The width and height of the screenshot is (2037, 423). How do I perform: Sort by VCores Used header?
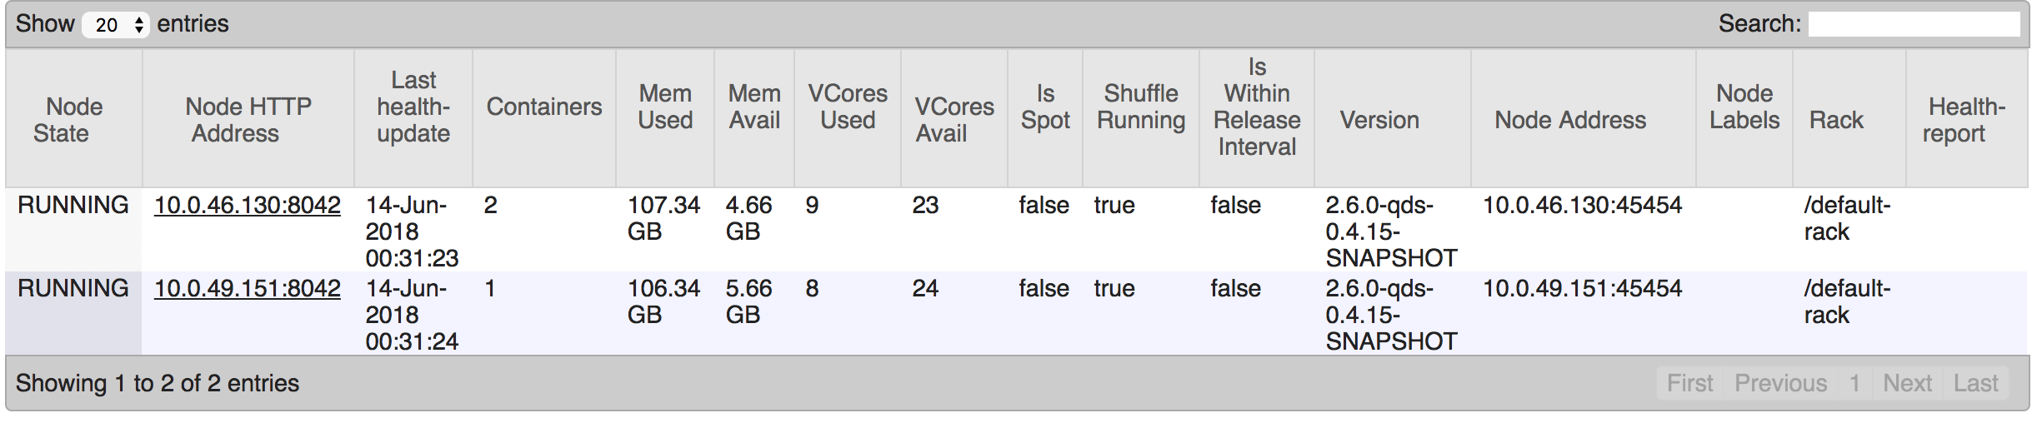848,119
